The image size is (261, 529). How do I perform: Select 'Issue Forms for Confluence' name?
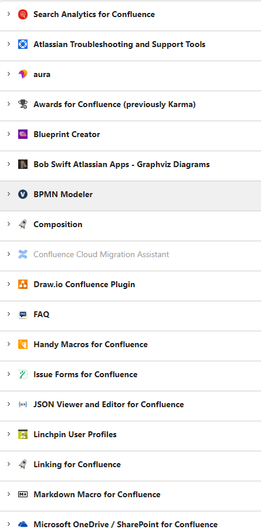[x=86, y=374]
